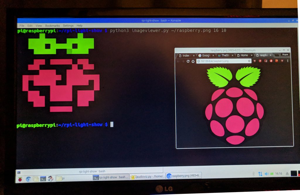
Task: Switch to the Google tab in Chromium
Action: pyautogui.click(x=206, y=56)
